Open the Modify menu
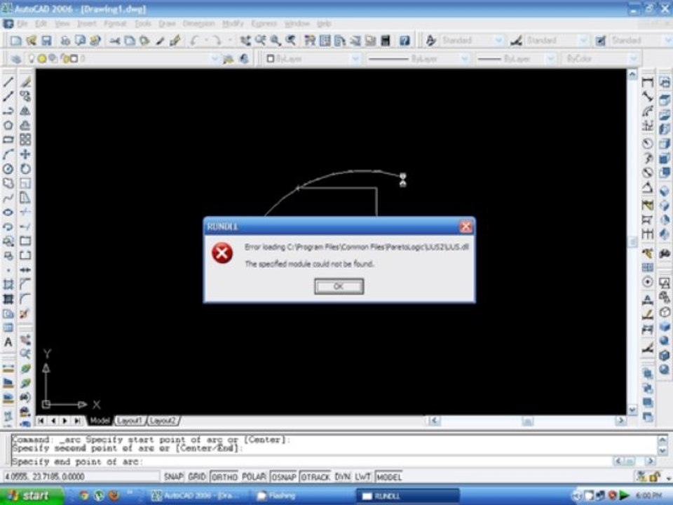 233,24
